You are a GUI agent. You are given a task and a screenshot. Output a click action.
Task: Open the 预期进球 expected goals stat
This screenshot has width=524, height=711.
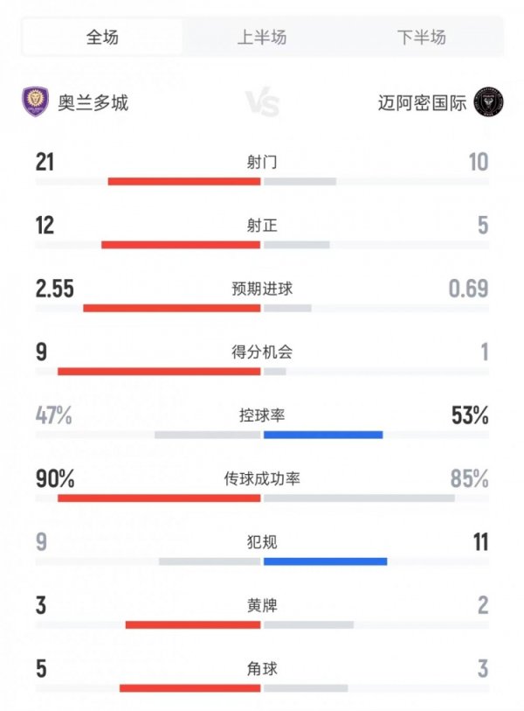tap(262, 289)
